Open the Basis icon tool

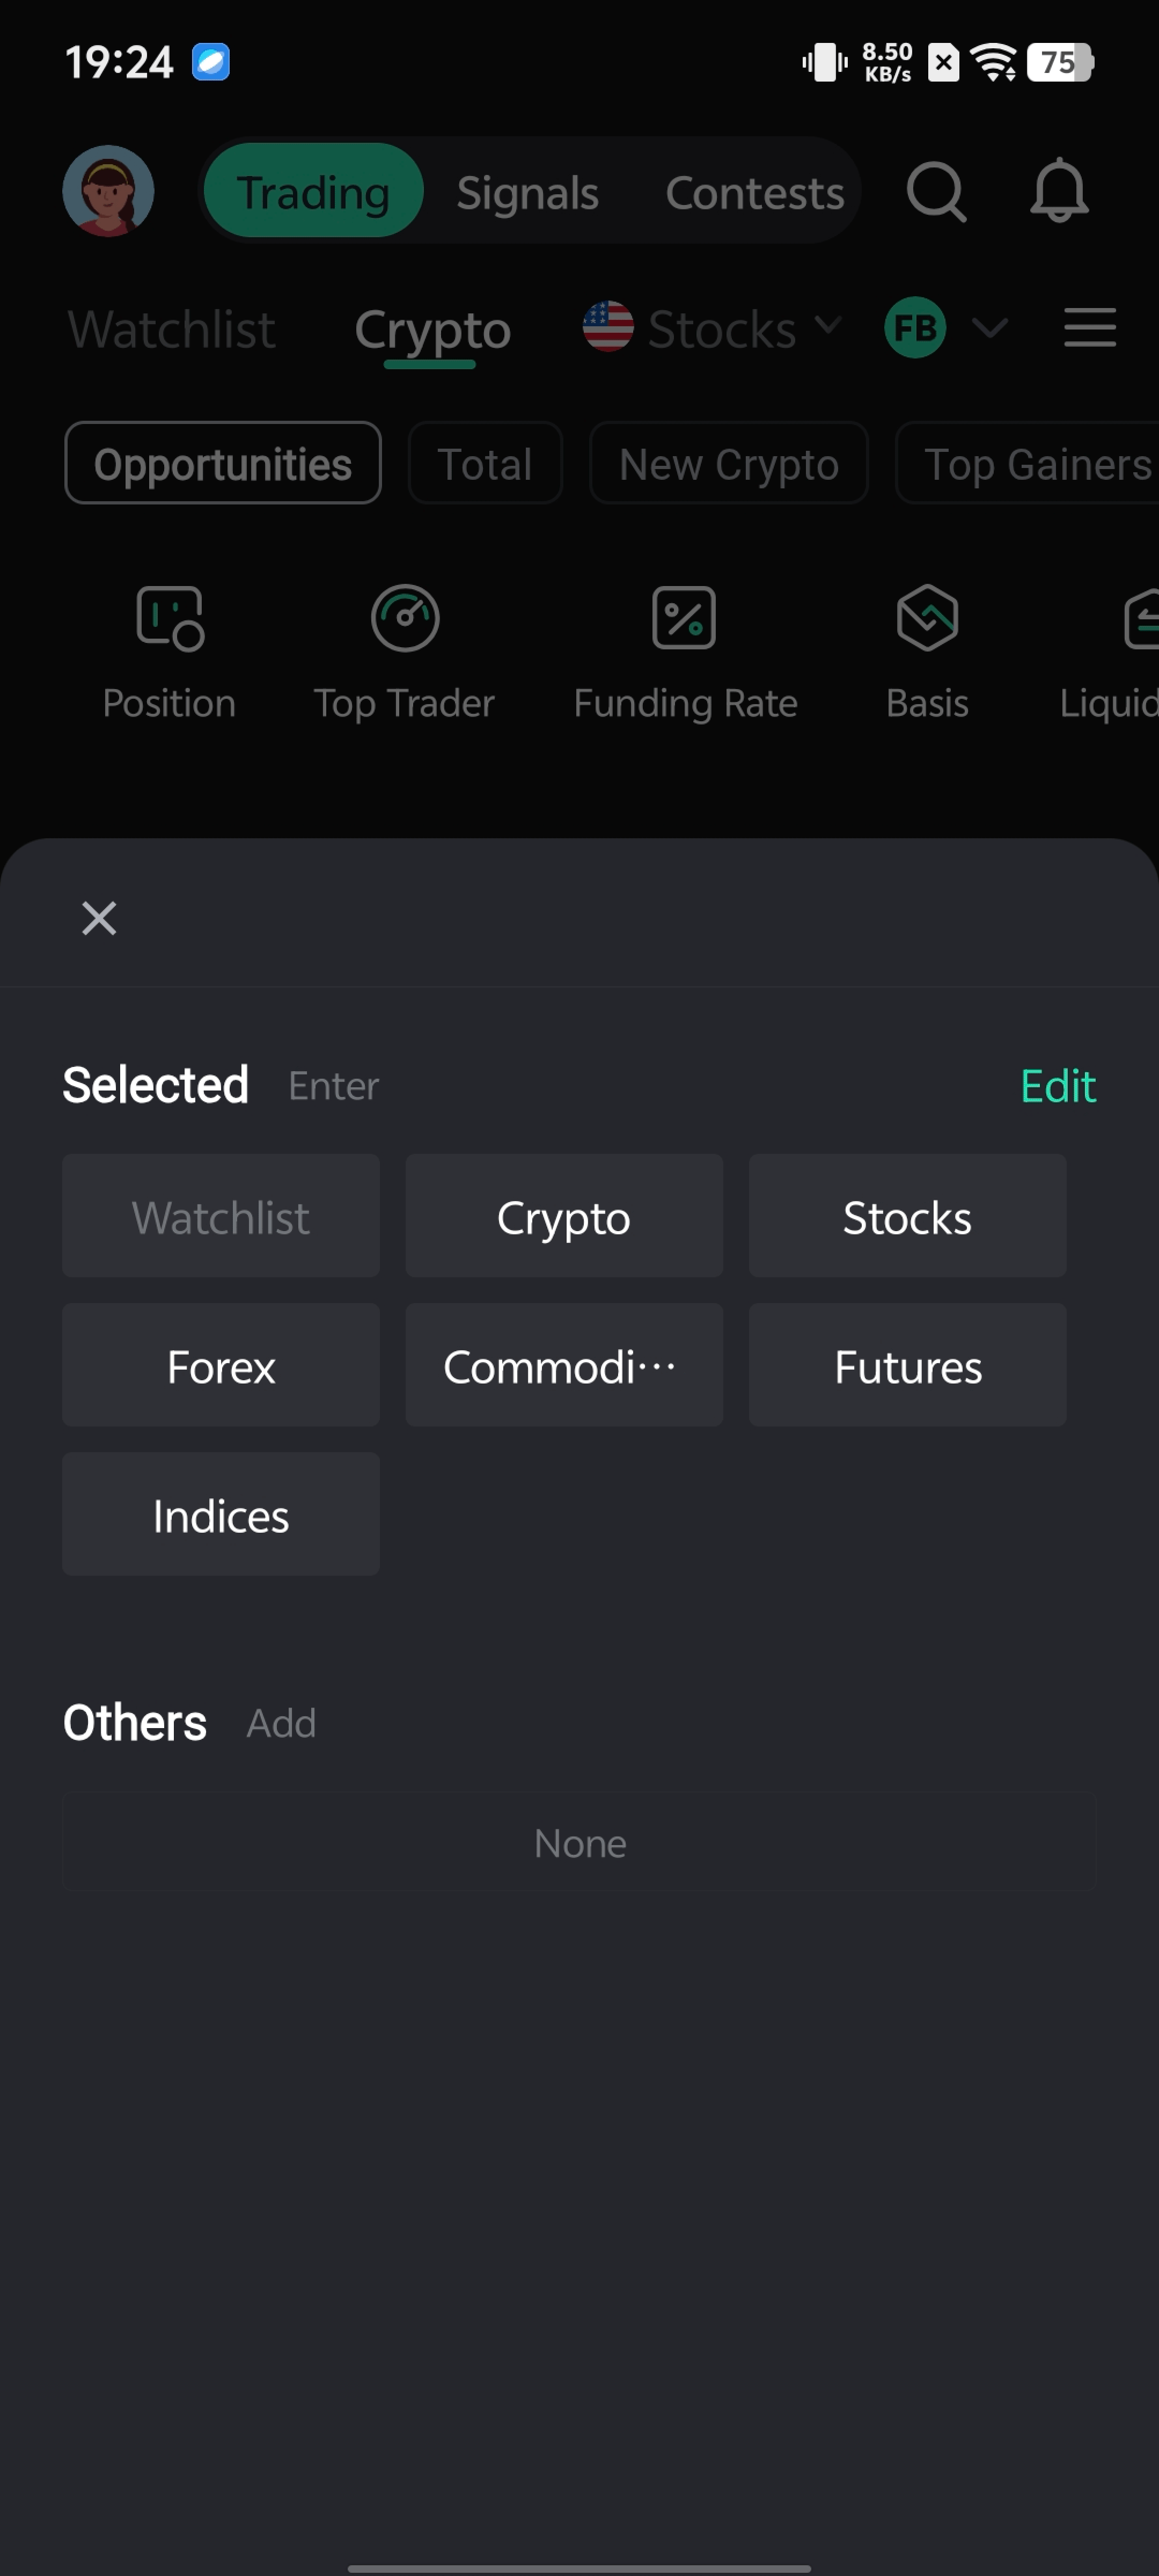[x=927, y=619]
